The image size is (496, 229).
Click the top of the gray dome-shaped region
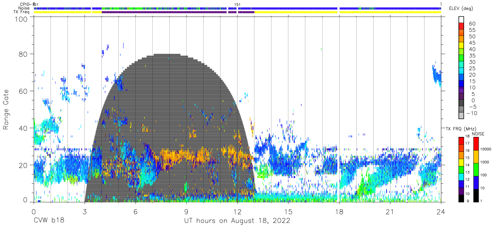166,55
